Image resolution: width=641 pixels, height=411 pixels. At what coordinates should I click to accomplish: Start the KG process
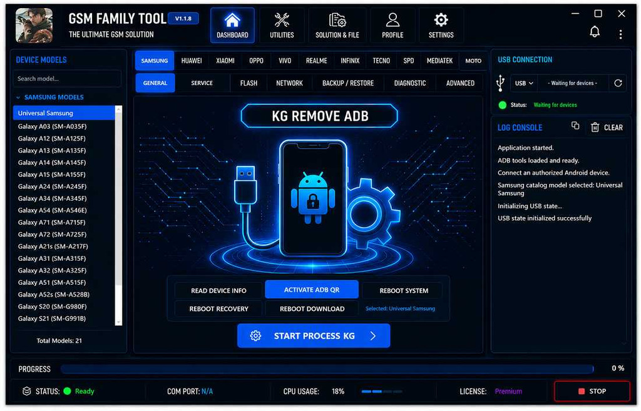[314, 336]
